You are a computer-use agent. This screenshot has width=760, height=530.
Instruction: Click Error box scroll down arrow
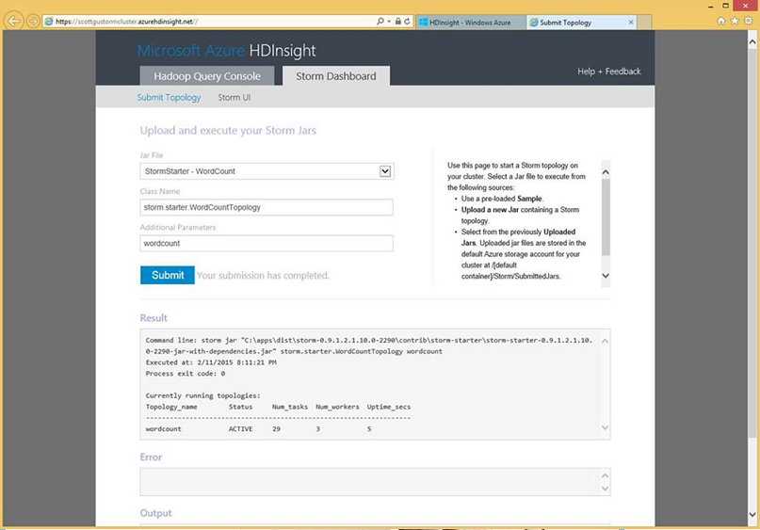click(x=605, y=489)
